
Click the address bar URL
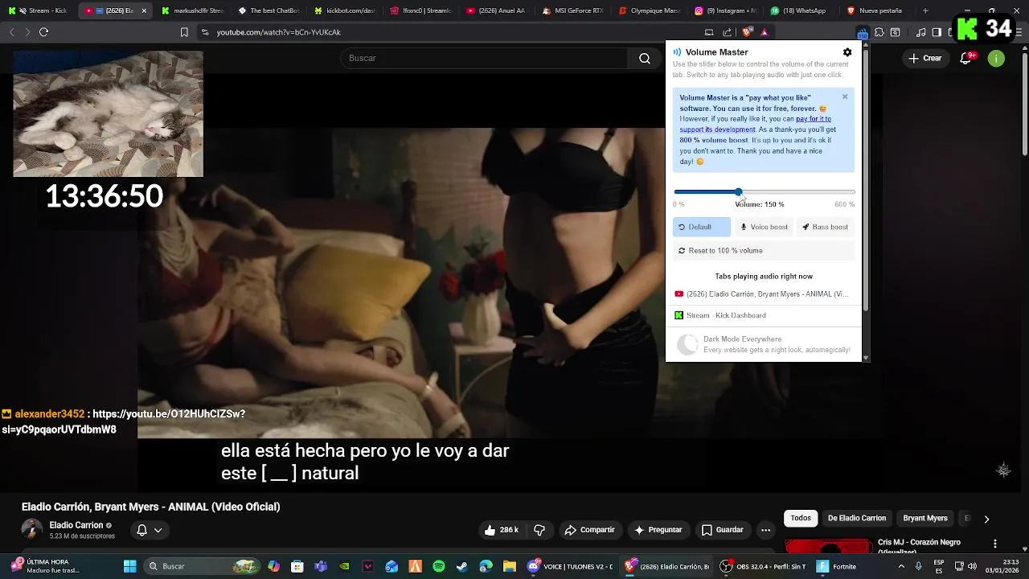click(279, 32)
